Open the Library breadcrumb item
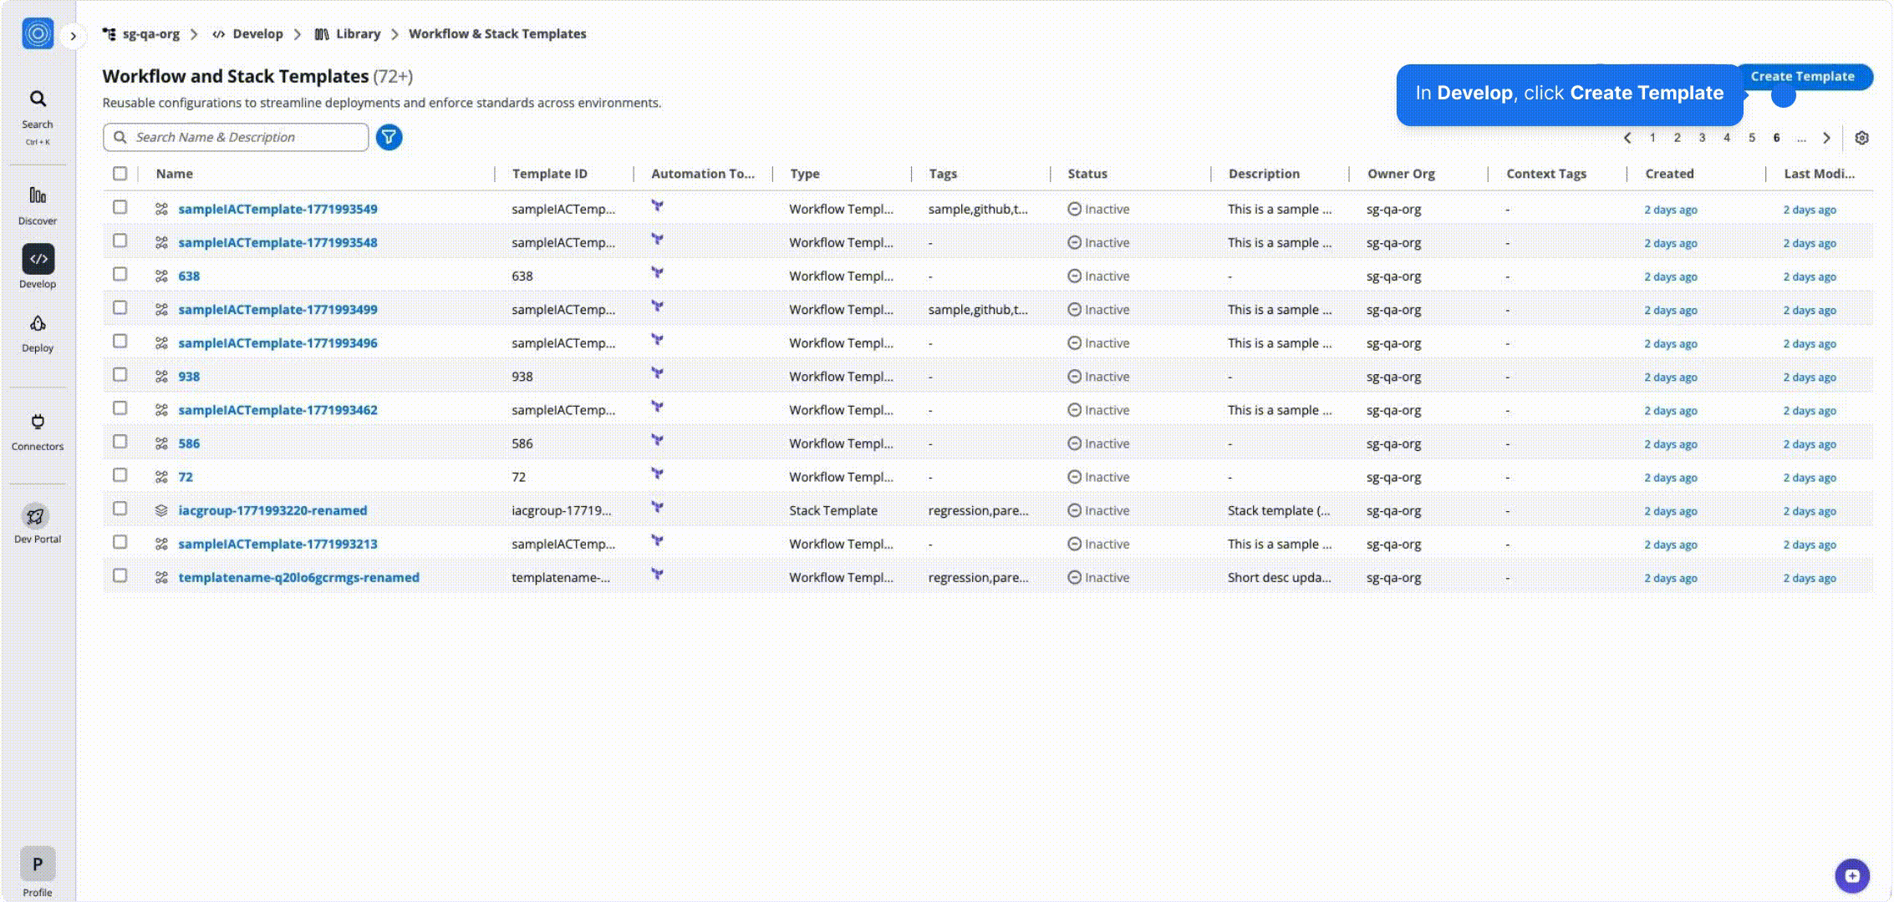 [x=358, y=33]
